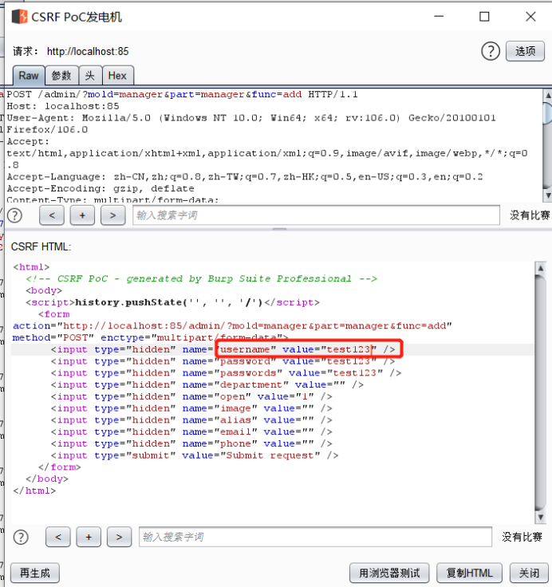
Task: Go to previous match in request search
Action: coord(52,215)
